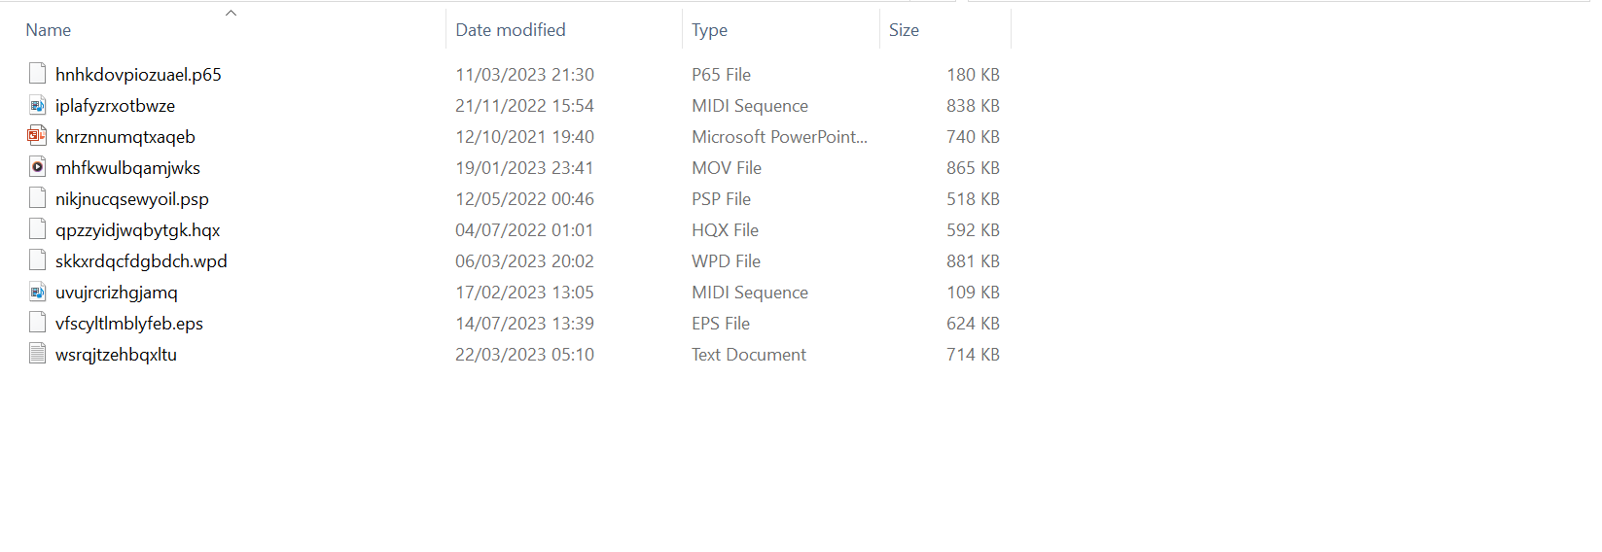This screenshot has width=1602, height=552.
Task: Select file name wsrqjtzehbqxltu
Action: click(x=116, y=355)
